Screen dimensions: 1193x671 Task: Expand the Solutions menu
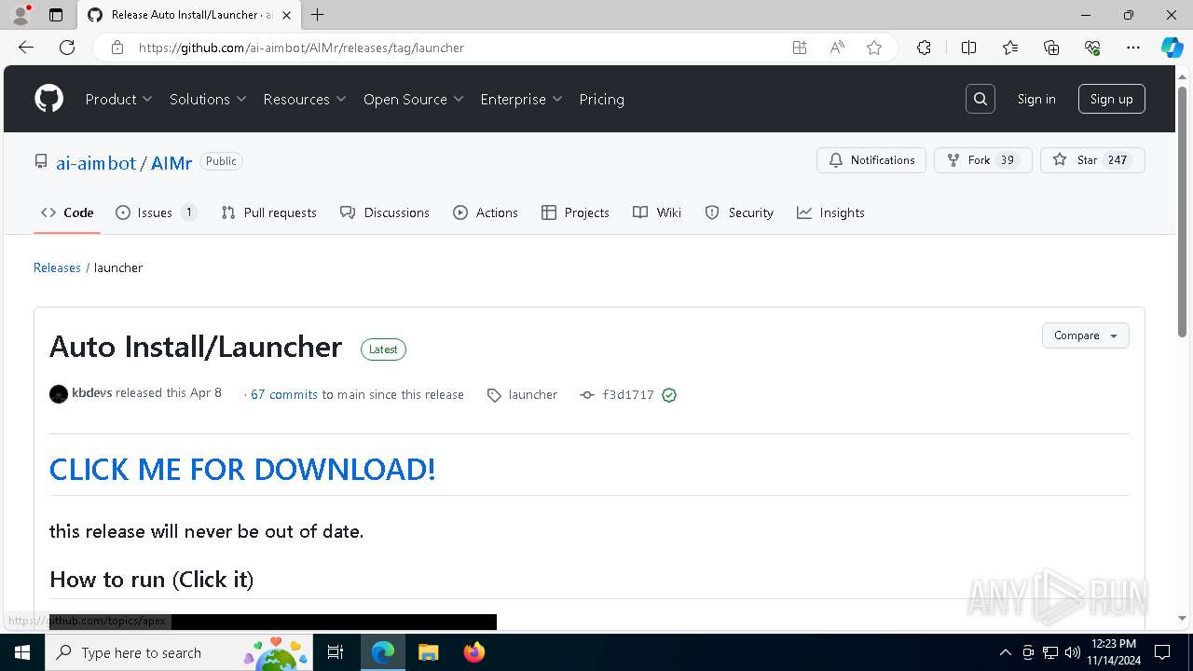[x=208, y=99]
